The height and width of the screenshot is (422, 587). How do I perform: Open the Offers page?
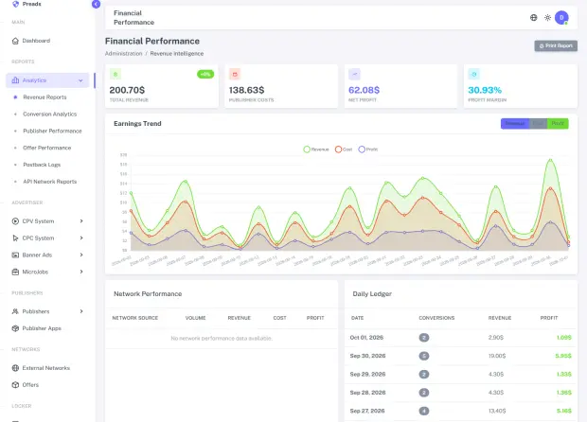[x=30, y=384]
